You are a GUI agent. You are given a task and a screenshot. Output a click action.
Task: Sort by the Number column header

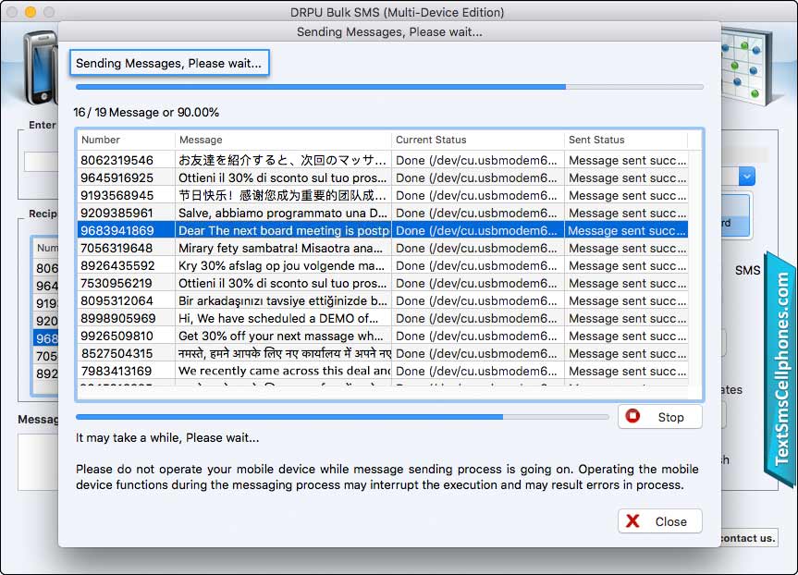pos(125,140)
